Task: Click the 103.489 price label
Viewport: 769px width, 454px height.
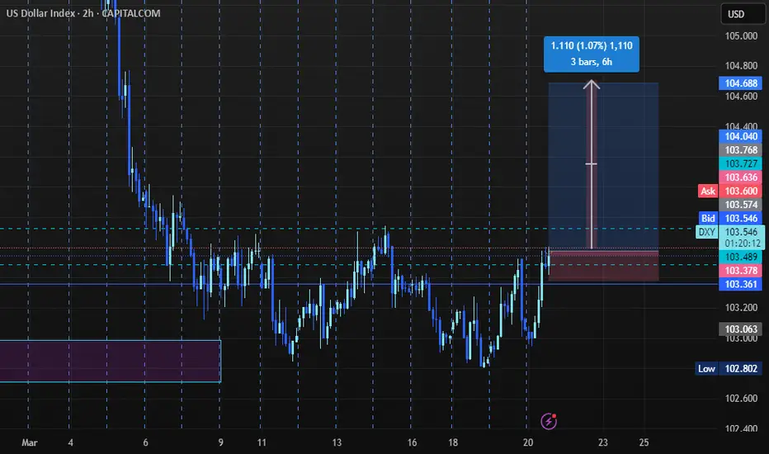Action: pyautogui.click(x=741, y=257)
